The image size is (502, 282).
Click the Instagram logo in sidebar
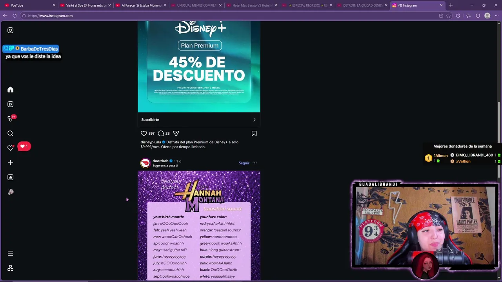tap(11, 30)
